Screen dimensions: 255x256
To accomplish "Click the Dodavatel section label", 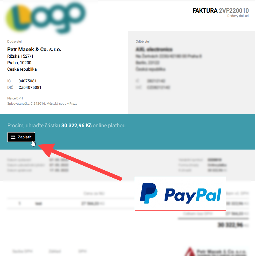I will 14,42.
